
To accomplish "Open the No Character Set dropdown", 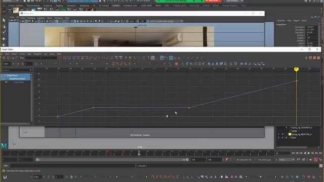I will pyautogui.click(x=244, y=160).
